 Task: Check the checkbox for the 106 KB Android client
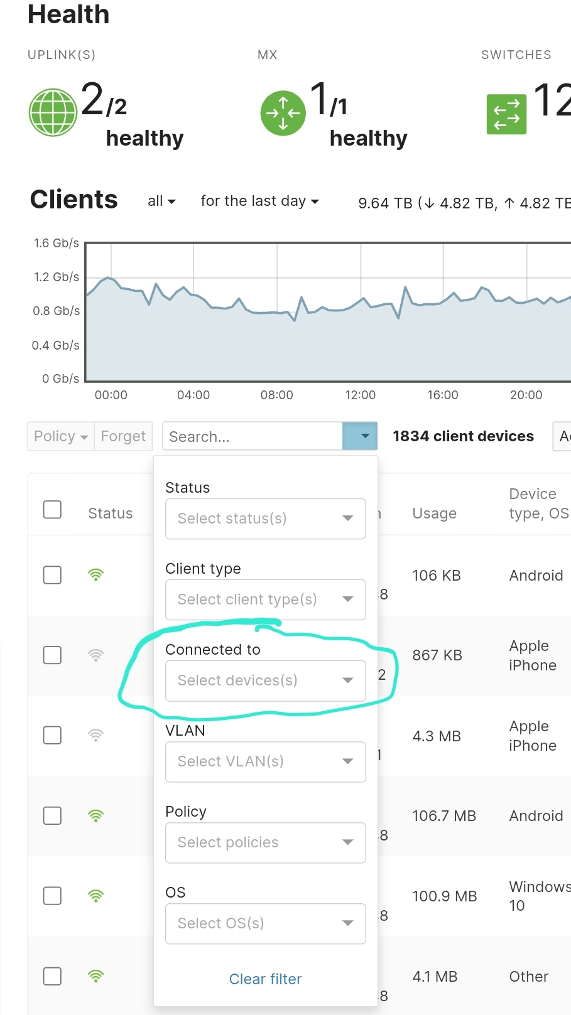point(52,574)
